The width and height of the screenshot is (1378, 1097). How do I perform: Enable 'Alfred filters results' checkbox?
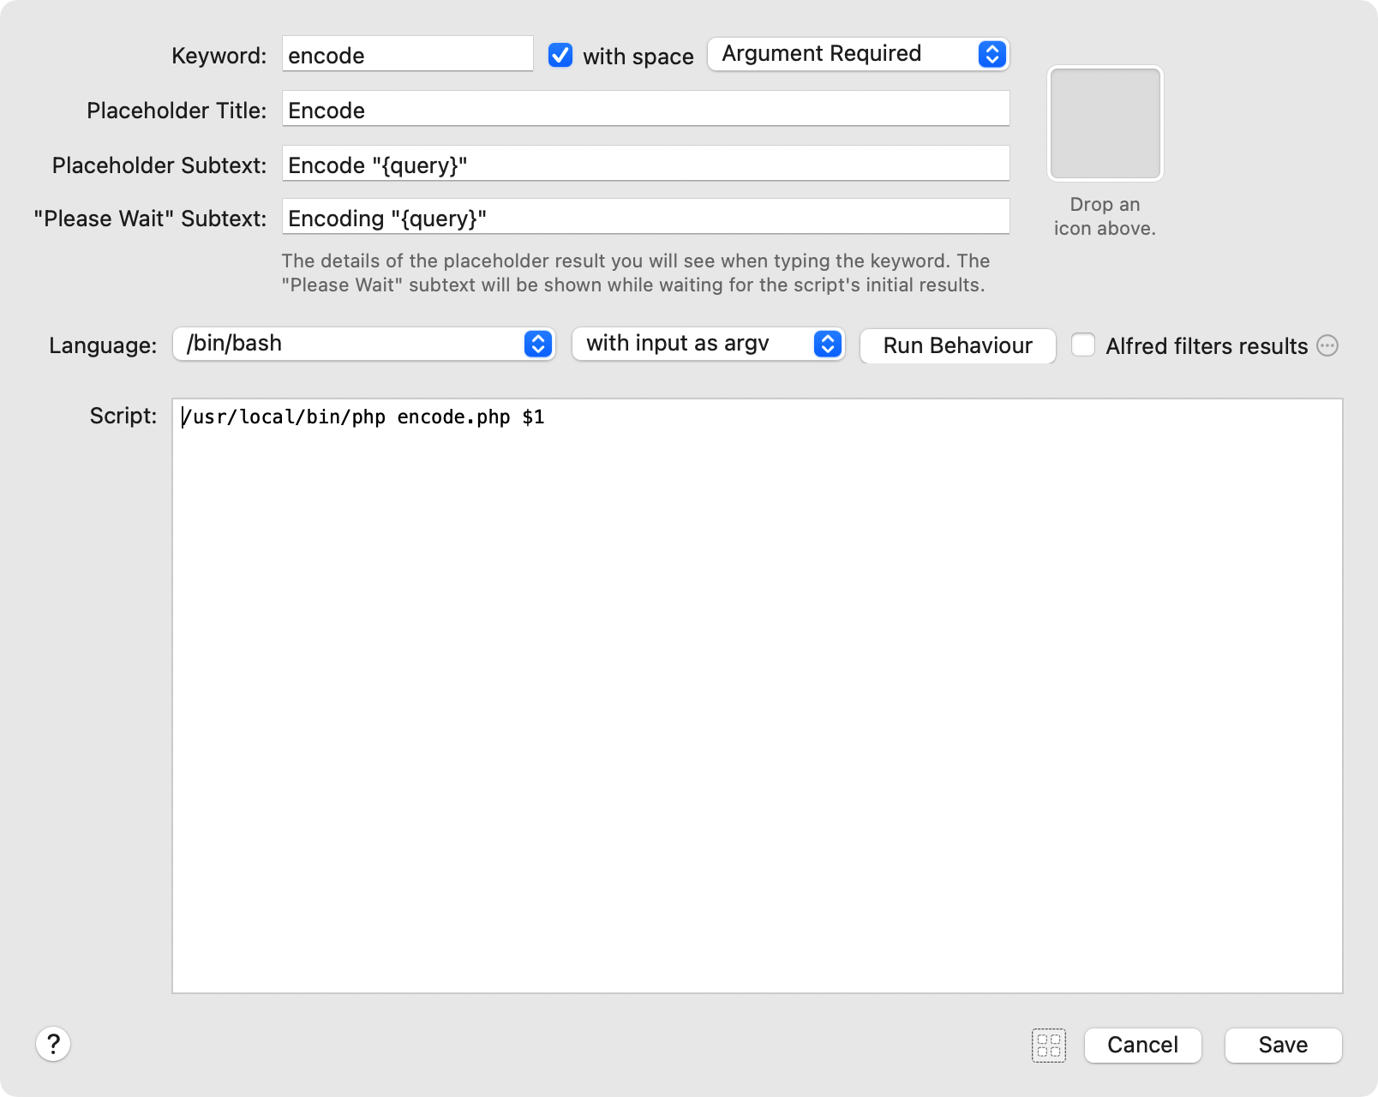tap(1083, 345)
